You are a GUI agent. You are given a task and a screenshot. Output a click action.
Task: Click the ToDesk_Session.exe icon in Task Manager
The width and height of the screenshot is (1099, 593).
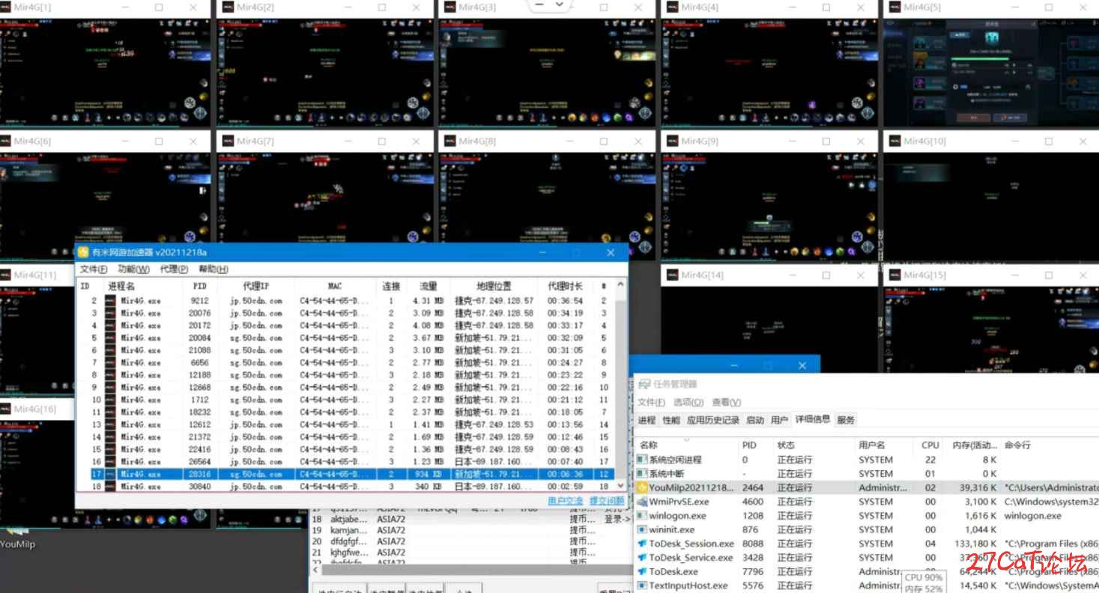click(642, 544)
